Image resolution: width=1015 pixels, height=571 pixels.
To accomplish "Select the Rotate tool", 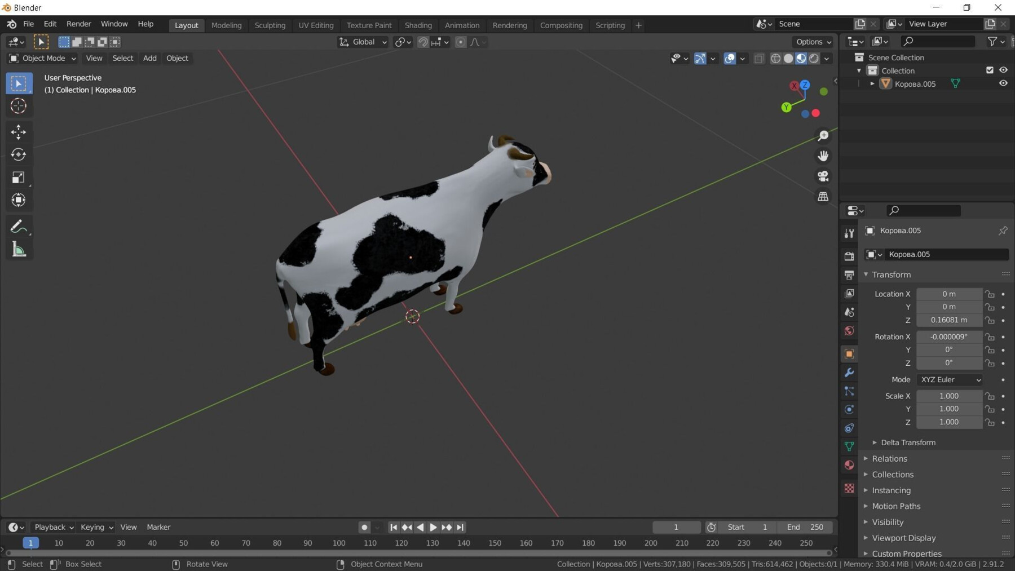I will pyautogui.click(x=19, y=154).
